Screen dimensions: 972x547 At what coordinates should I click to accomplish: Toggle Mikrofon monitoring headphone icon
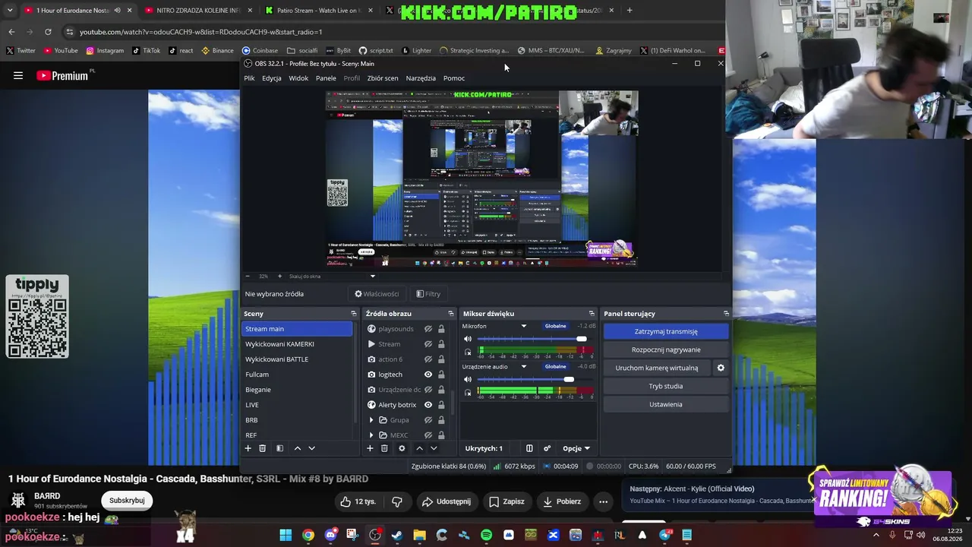[468, 352]
